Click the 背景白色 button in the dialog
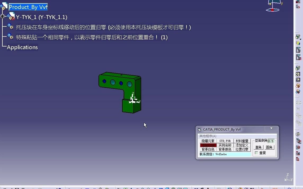This screenshot has width=303, height=189. [x=208, y=149]
